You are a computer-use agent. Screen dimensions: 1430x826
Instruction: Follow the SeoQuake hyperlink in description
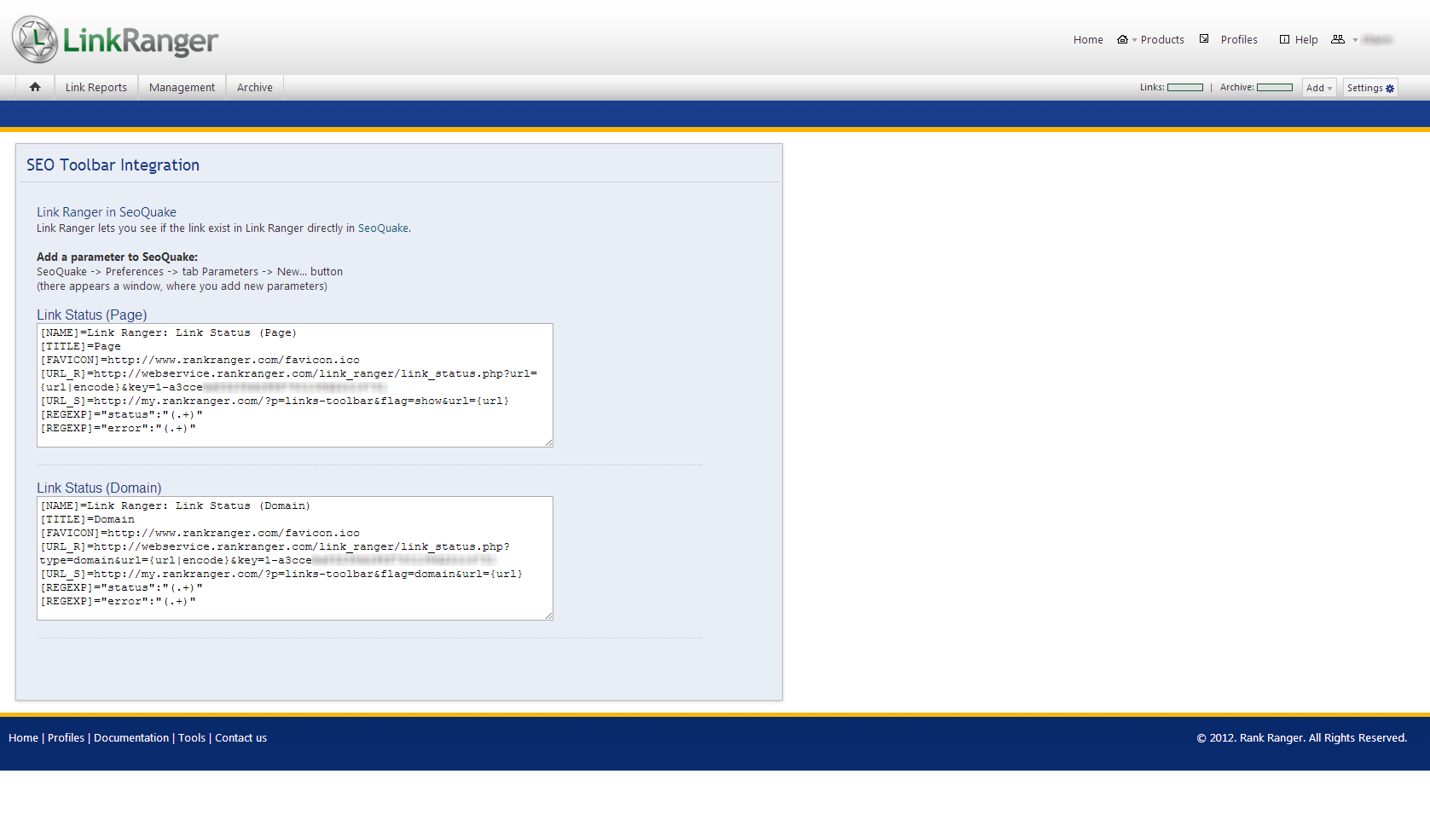pos(383,228)
